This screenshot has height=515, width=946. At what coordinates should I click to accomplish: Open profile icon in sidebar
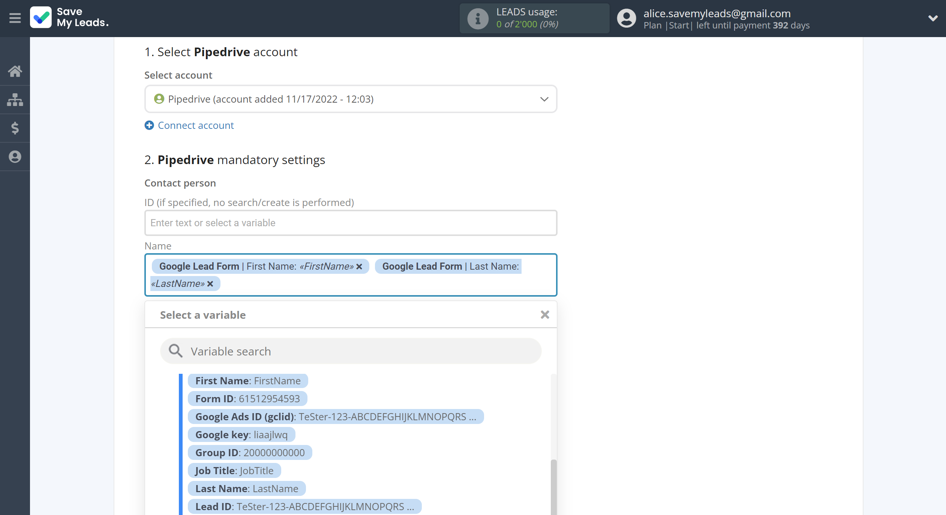pyautogui.click(x=15, y=157)
